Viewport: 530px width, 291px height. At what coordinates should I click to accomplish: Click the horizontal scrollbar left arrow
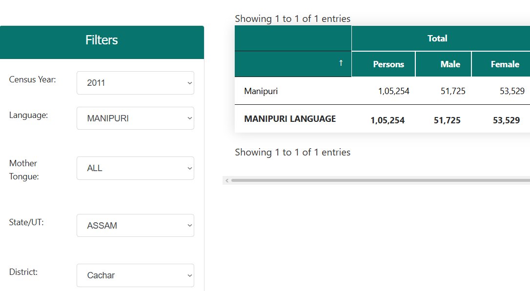227,180
